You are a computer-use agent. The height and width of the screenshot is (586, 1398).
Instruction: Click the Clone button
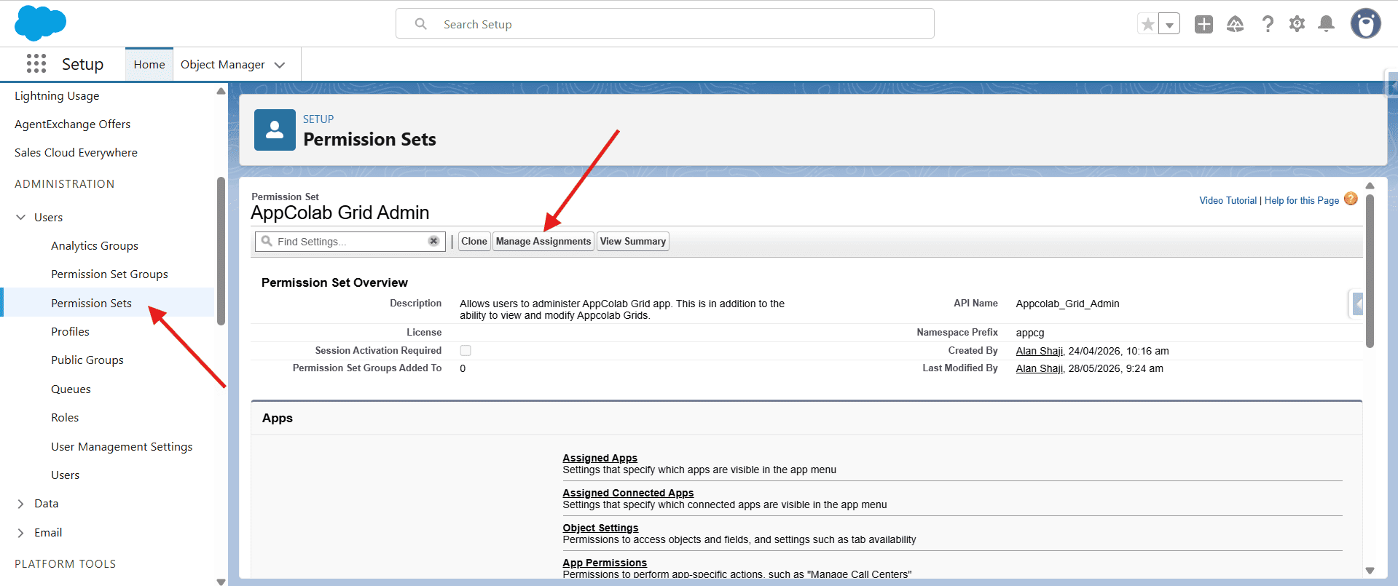pos(474,242)
